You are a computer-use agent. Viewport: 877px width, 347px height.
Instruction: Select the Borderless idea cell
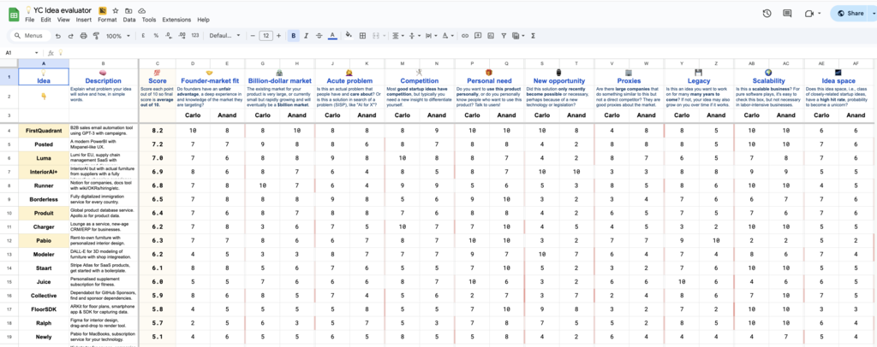(x=44, y=199)
